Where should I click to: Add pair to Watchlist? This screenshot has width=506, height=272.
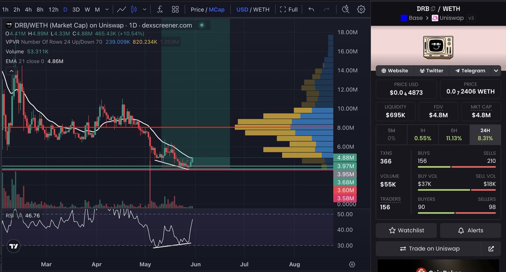pyautogui.click(x=406, y=230)
